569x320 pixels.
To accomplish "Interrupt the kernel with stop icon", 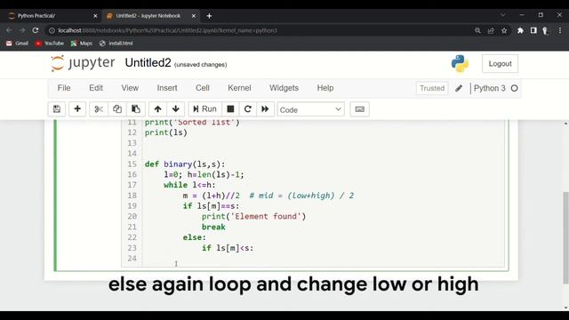I will tap(230, 109).
